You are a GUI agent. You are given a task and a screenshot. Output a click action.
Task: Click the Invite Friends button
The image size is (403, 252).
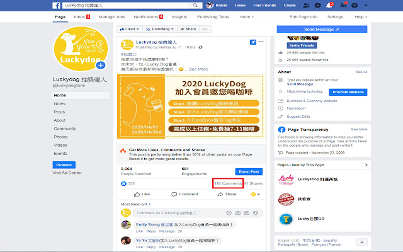(302, 45)
